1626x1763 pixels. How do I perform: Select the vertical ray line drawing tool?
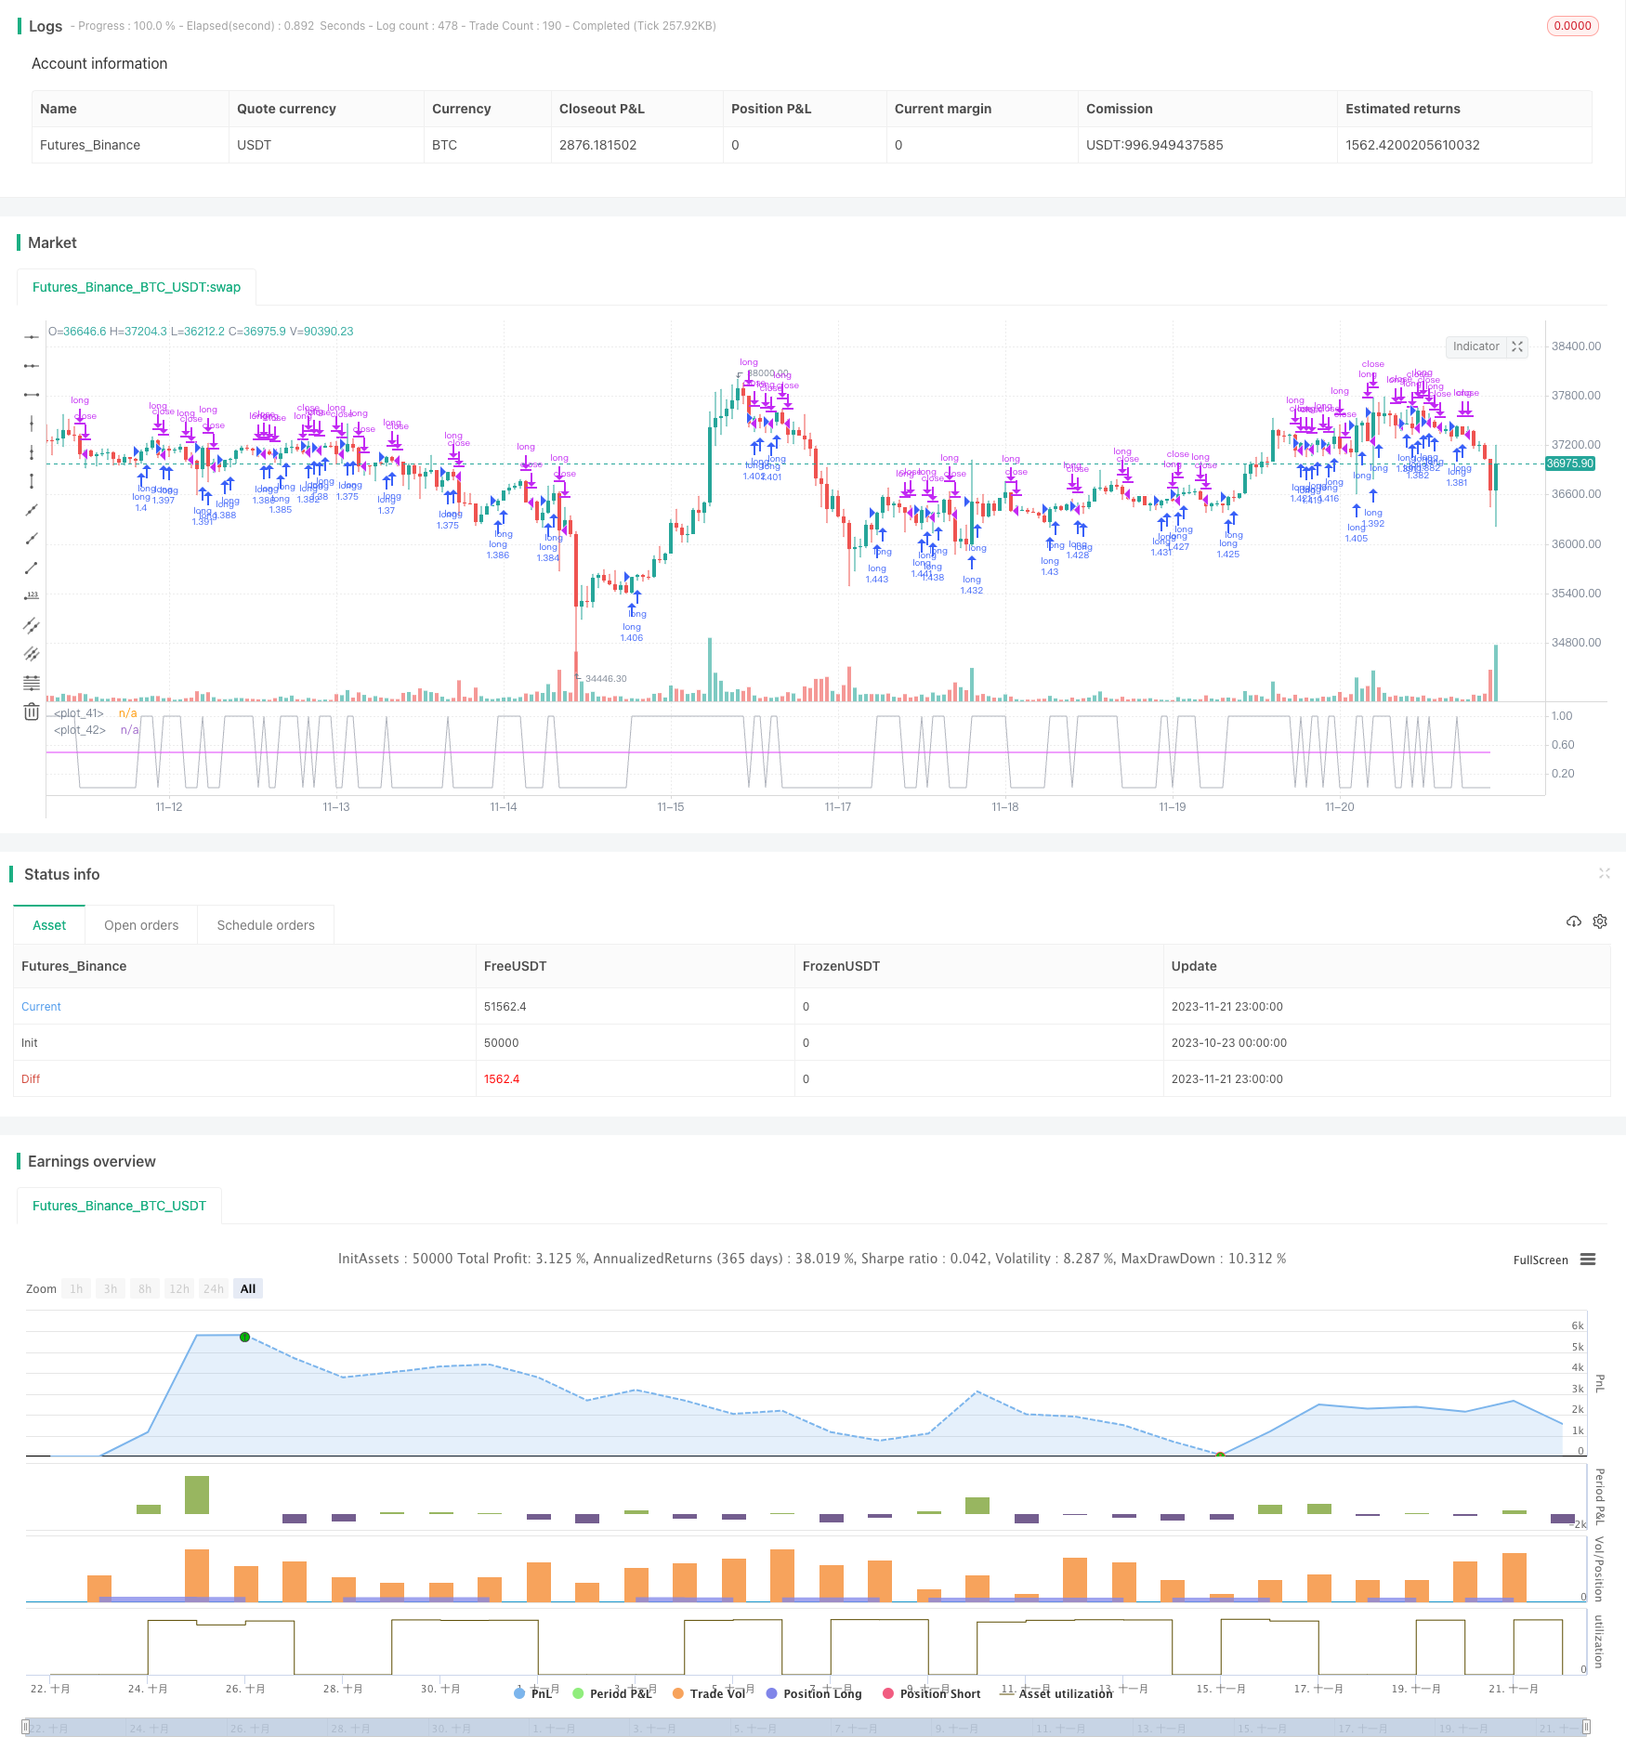pos(32,452)
